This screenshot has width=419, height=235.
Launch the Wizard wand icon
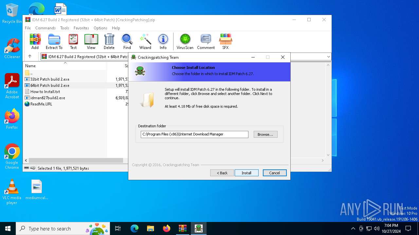point(145,41)
